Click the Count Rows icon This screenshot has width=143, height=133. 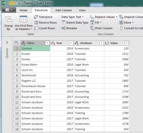pos(36,28)
